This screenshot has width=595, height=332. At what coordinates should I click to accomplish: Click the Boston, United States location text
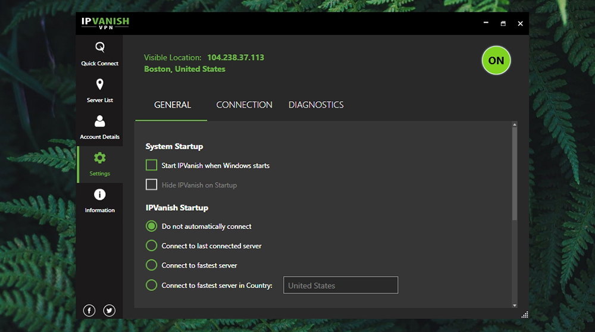tap(184, 69)
